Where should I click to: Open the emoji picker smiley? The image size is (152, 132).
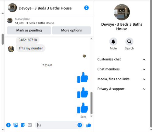click(80, 125)
